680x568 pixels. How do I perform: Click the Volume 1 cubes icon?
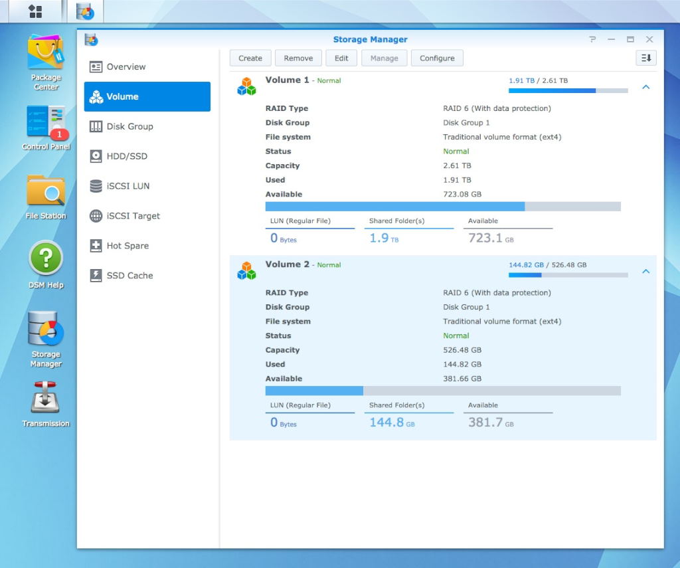[246, 86]
